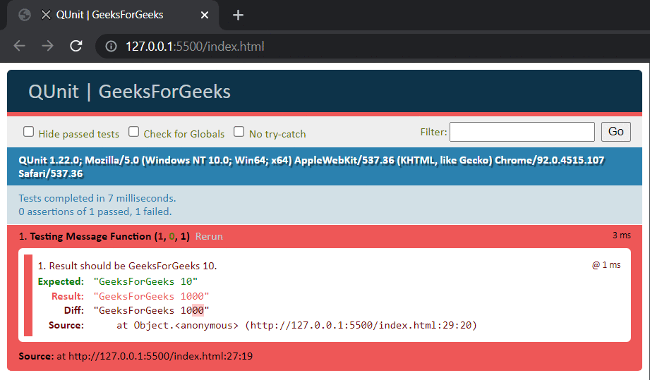Click the Filter text input
Image resolution: width=650 pixels, height=380 pixels.
[x=522, y=132]
